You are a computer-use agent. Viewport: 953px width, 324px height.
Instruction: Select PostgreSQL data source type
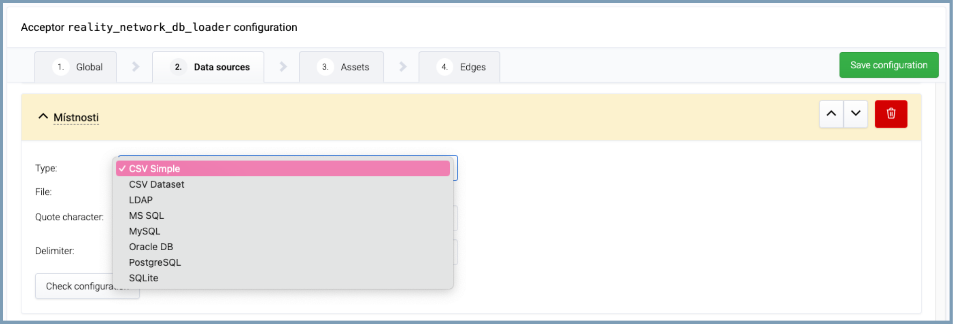pyautogui.click(x=155, y=262)
